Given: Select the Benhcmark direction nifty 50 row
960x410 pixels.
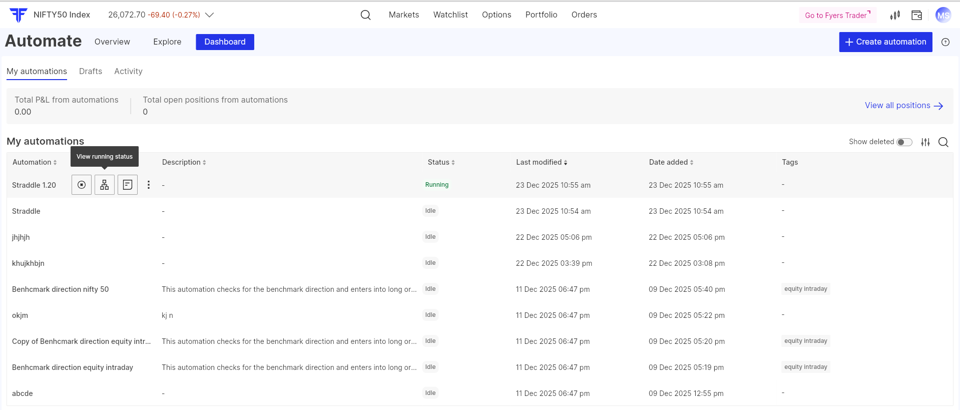Looking at the screenshot, I should (61, 289).
